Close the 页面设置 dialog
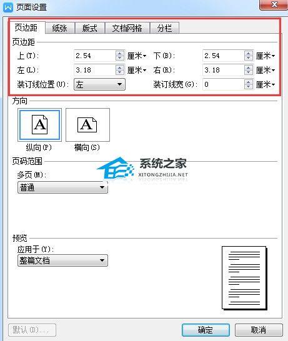The image size is (288, 341). [274, 4]
